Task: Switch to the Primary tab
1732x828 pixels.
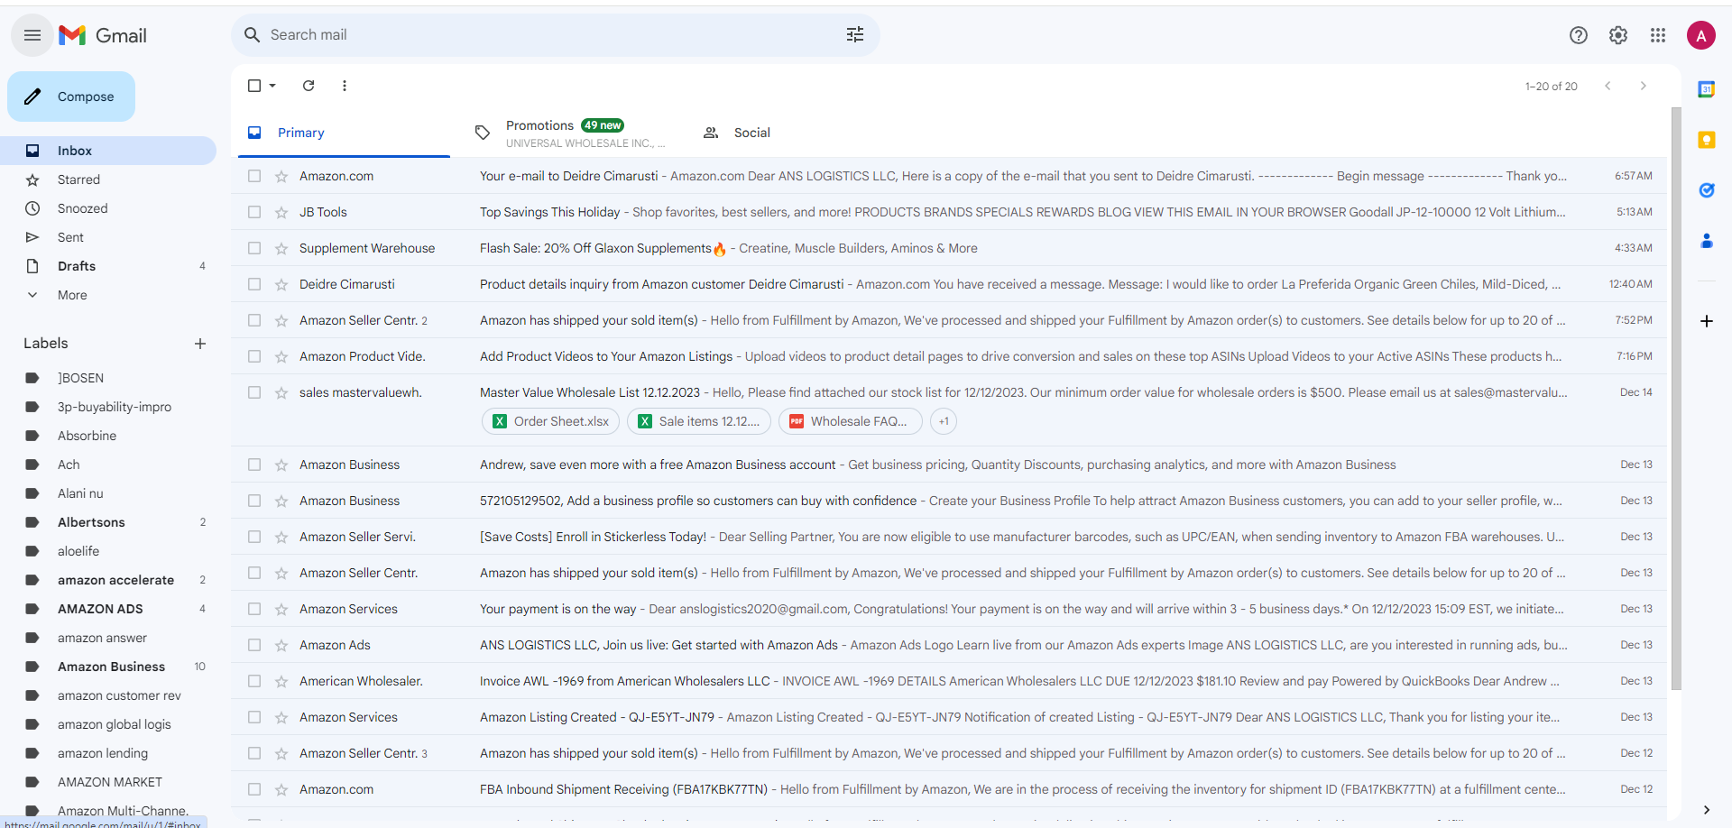Action: (x=344, y=133)
